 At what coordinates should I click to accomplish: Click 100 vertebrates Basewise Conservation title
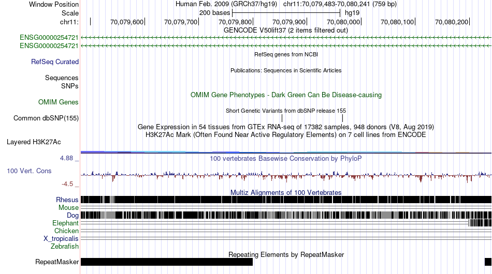[286, 158]
